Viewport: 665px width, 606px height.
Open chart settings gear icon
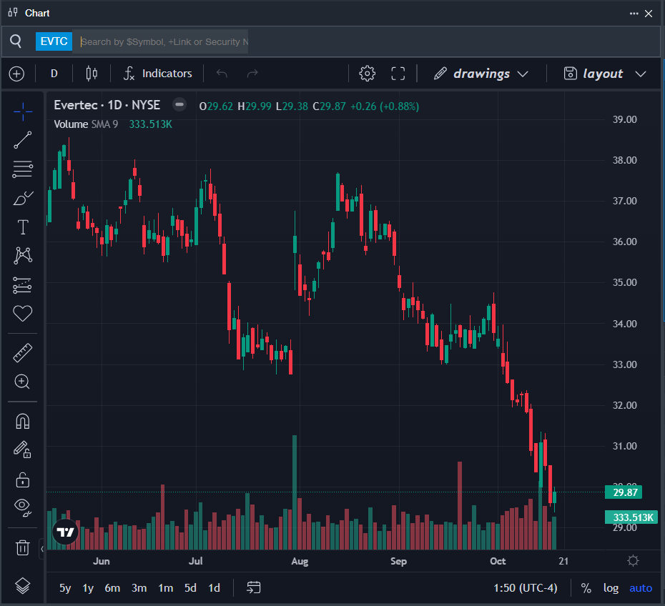(x=367, y=74)
